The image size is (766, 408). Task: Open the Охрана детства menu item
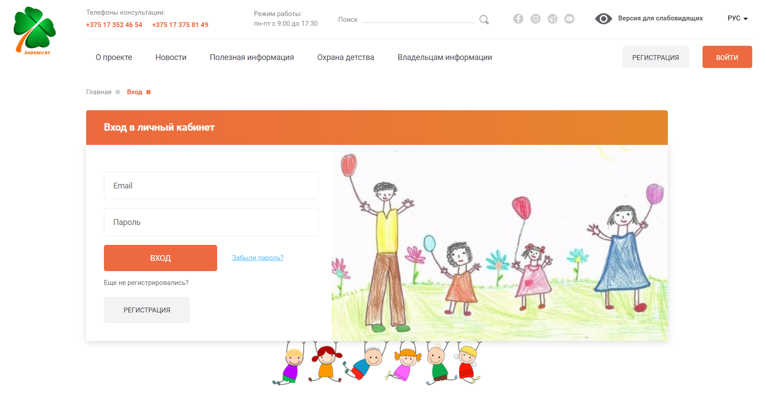click(345, 57)
